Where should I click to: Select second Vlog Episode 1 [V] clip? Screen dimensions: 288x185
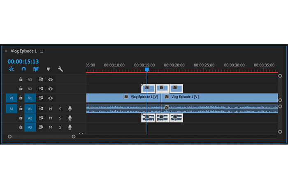point(219,98)
